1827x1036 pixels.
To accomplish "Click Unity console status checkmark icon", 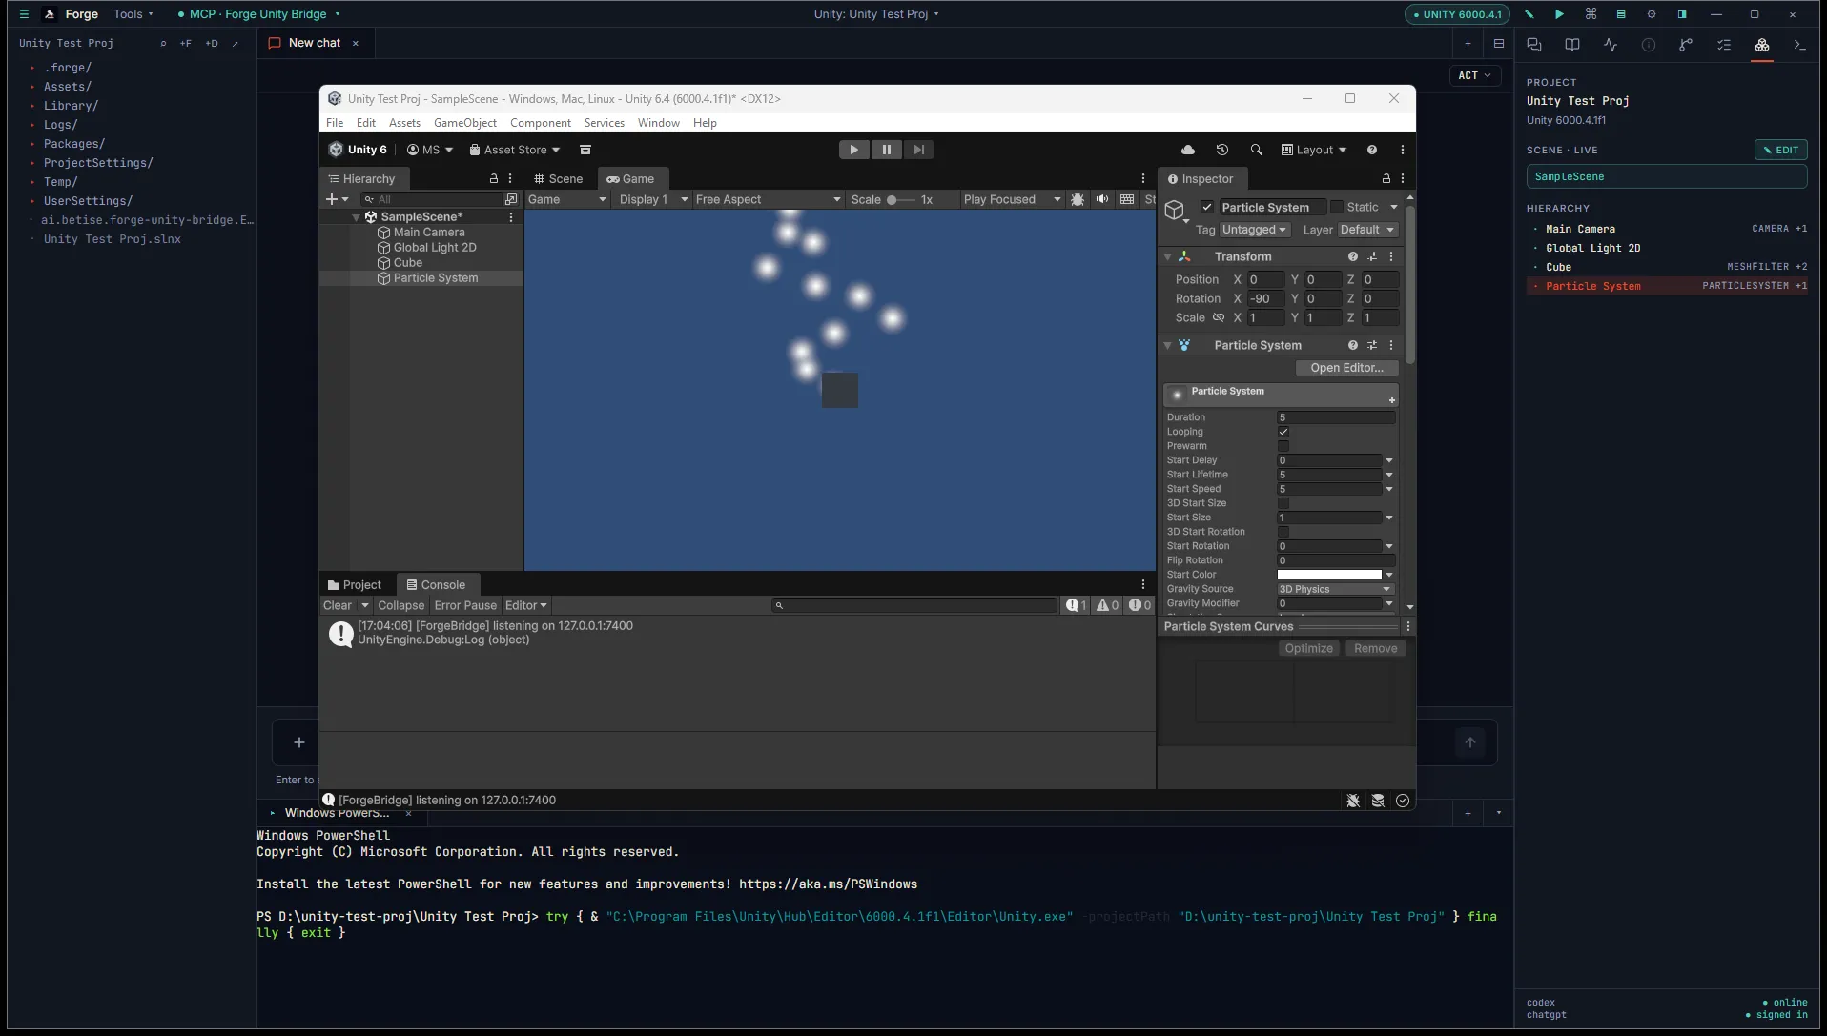I will (1403, 801).
